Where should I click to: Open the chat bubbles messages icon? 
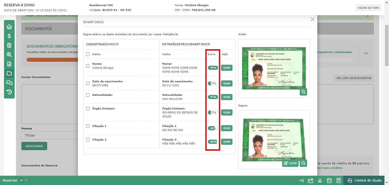(9, 83)
